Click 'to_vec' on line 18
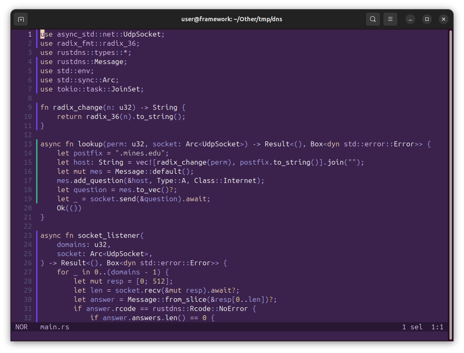Image resolution: width=464 pixels, height=353 pixels. (x=148, y=190)
